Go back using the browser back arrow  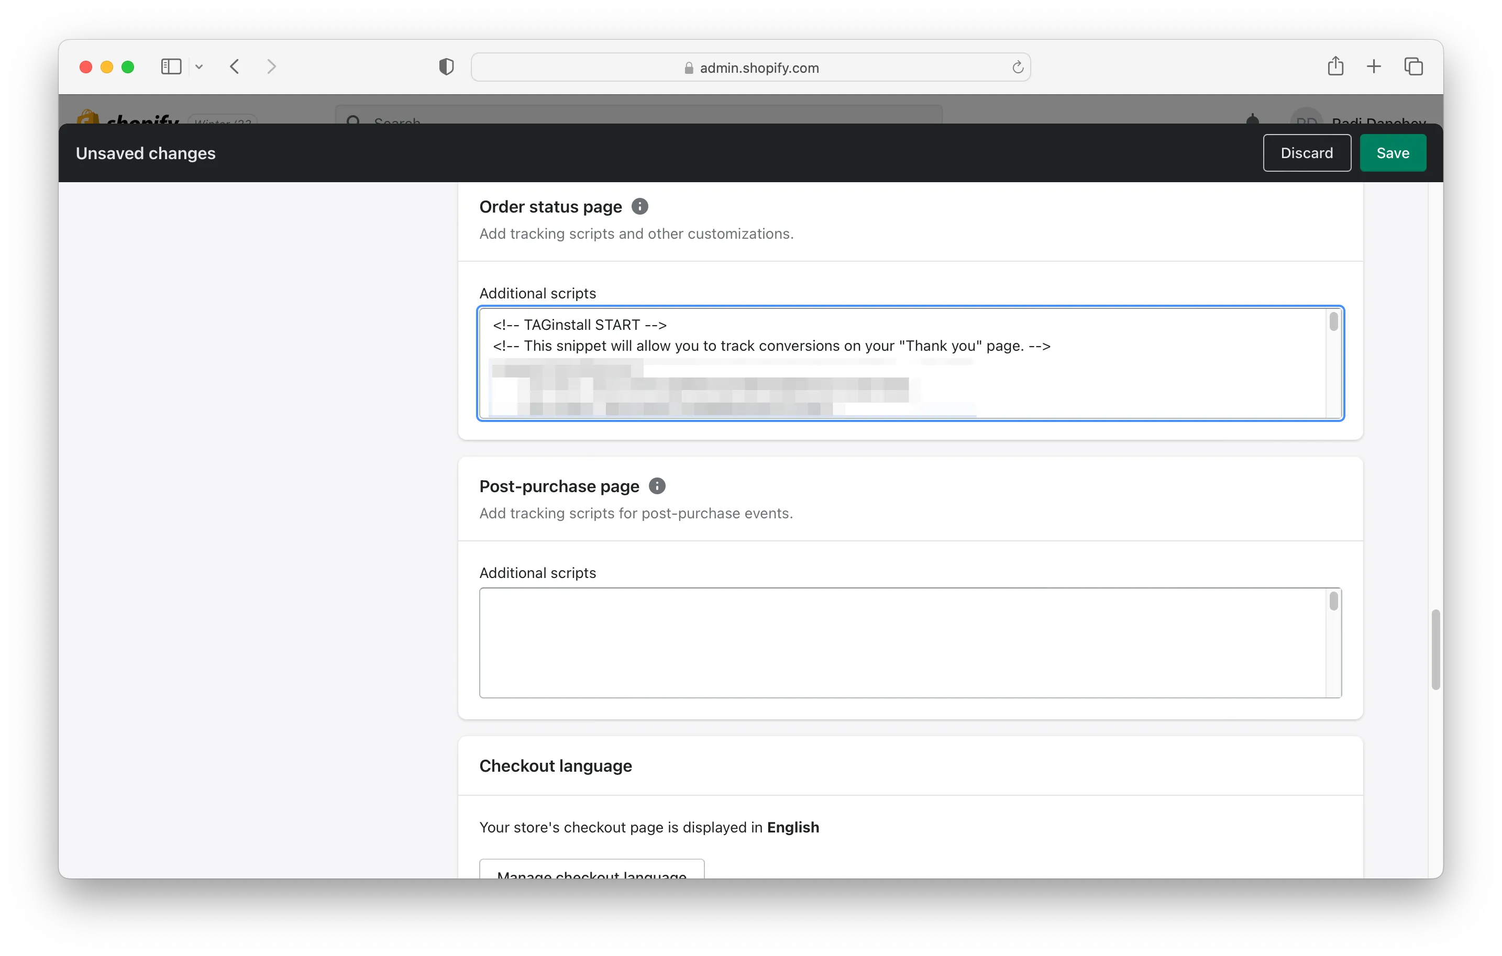click(x=235, y=66)
